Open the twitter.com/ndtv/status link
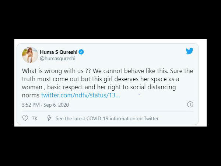 click(x=80, y=95)
